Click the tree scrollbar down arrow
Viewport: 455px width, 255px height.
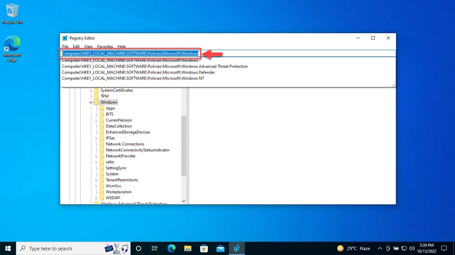(184, 201)
